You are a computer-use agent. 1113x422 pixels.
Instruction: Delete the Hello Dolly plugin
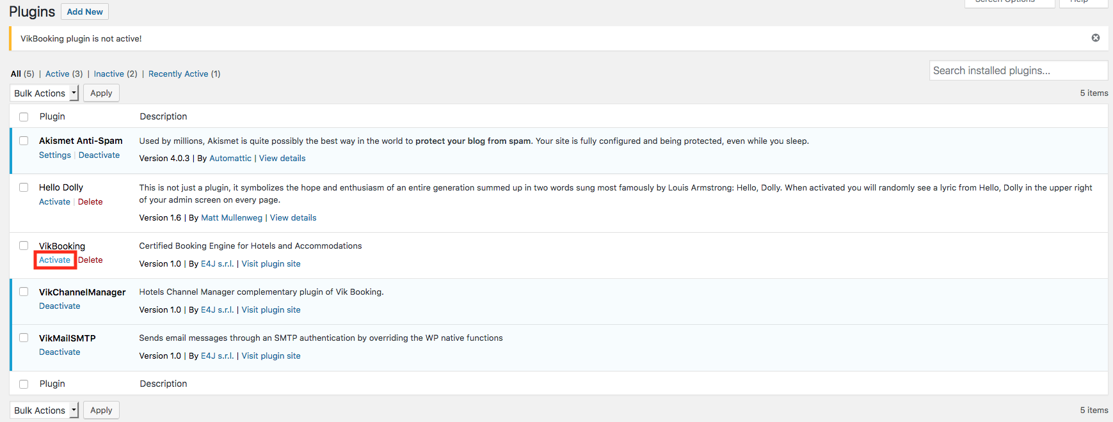(90, 202)
